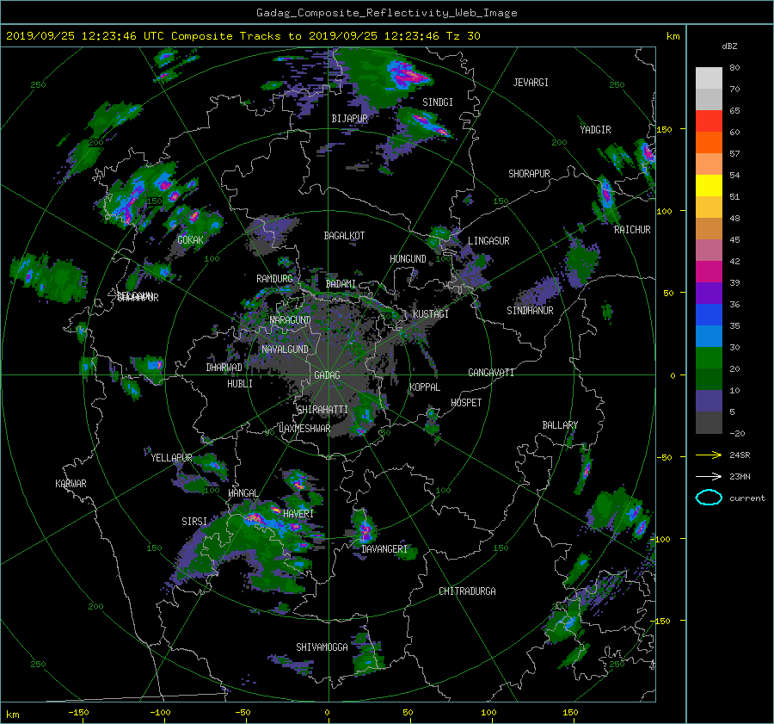774x724 pixels.
Task: Click the DHARWAD city label
Action: (224, 368)
